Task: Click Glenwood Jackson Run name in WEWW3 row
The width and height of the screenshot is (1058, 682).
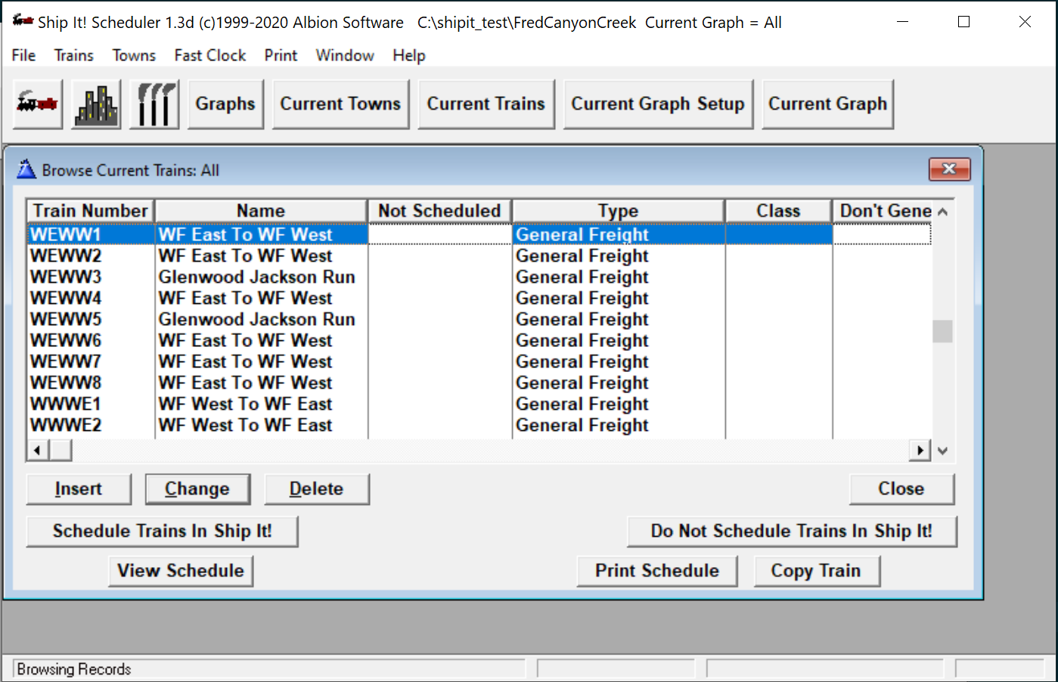Action: (256, 277)
